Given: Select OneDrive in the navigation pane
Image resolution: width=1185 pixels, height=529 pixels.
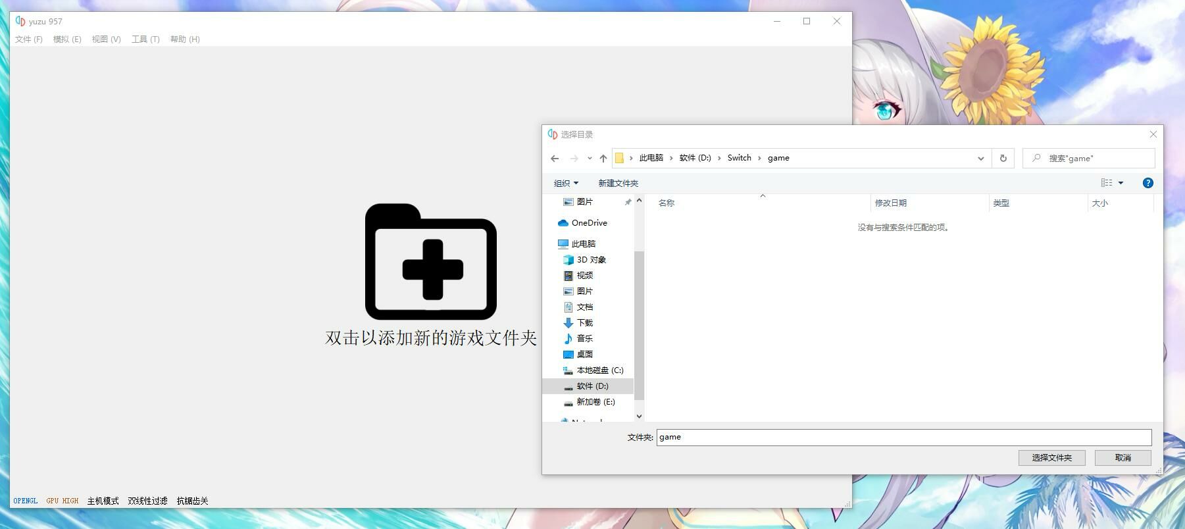Looking at the screenshot, I should [589, 223].
